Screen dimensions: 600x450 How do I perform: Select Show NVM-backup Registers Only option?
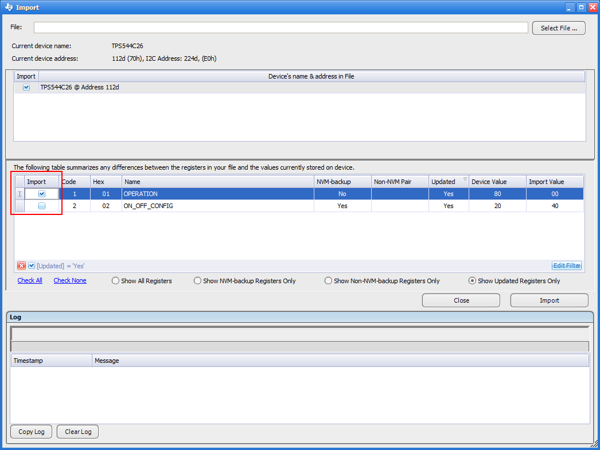[198, 281]
